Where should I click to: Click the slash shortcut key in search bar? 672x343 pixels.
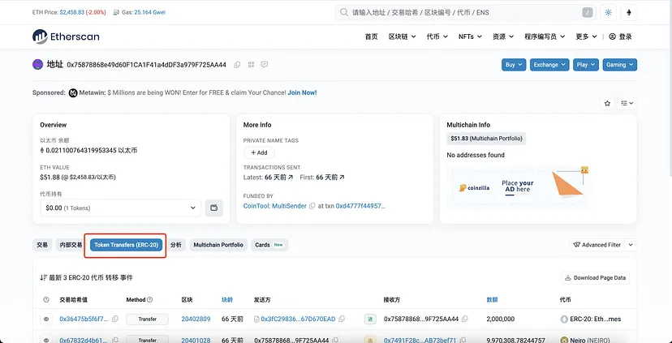coord(588,12)
